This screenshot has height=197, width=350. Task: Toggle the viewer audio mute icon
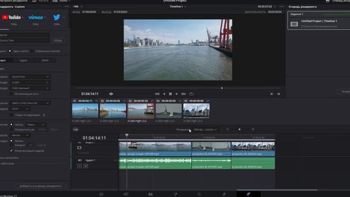pos(111,94)
